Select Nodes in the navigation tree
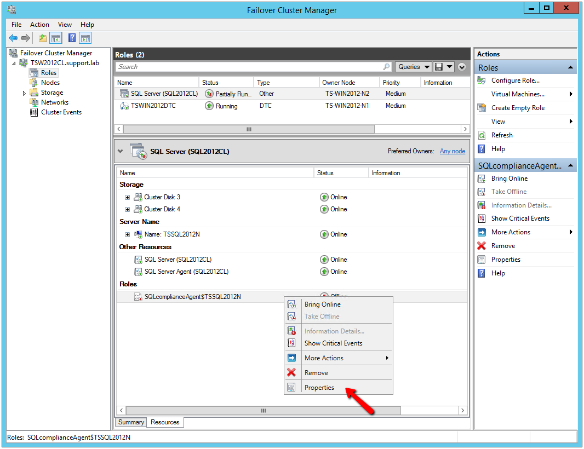The image size is (584, 449). (50, 83)
